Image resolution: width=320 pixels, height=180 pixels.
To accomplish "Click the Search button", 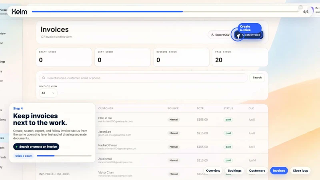I will (257, 78).
